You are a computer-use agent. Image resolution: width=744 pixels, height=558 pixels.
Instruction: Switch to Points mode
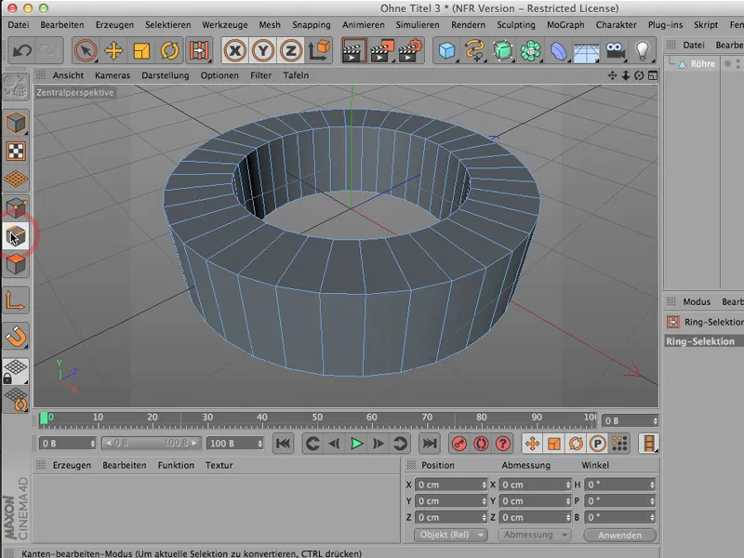[x=16, y=207]
